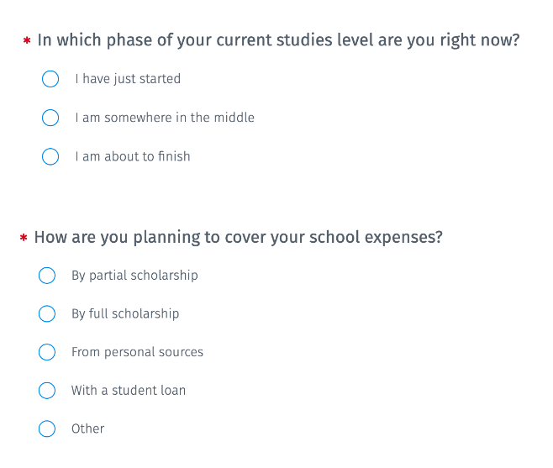Image resolution: width=553 pixels, height=468 pixels.
Task: Select the "Other" radio button for expenses
Action: (x=47, y=429)
